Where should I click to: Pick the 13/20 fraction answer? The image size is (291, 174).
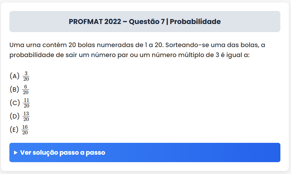coord(26,117)
